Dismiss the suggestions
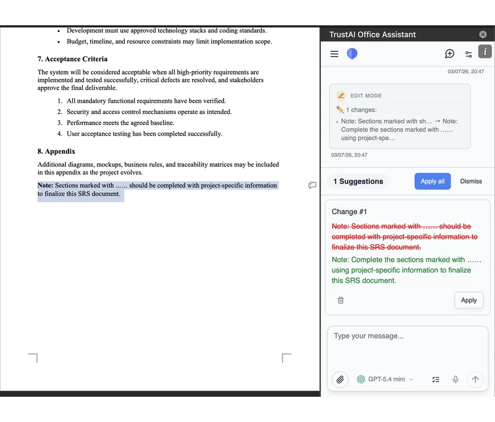495x422 pixels. [x=471, y=181]
